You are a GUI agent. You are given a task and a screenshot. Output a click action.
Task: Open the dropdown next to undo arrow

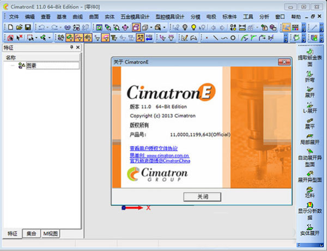(47, 27)
